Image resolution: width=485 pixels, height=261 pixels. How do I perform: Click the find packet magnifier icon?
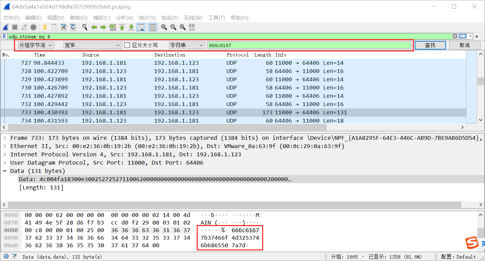[84, 27]
